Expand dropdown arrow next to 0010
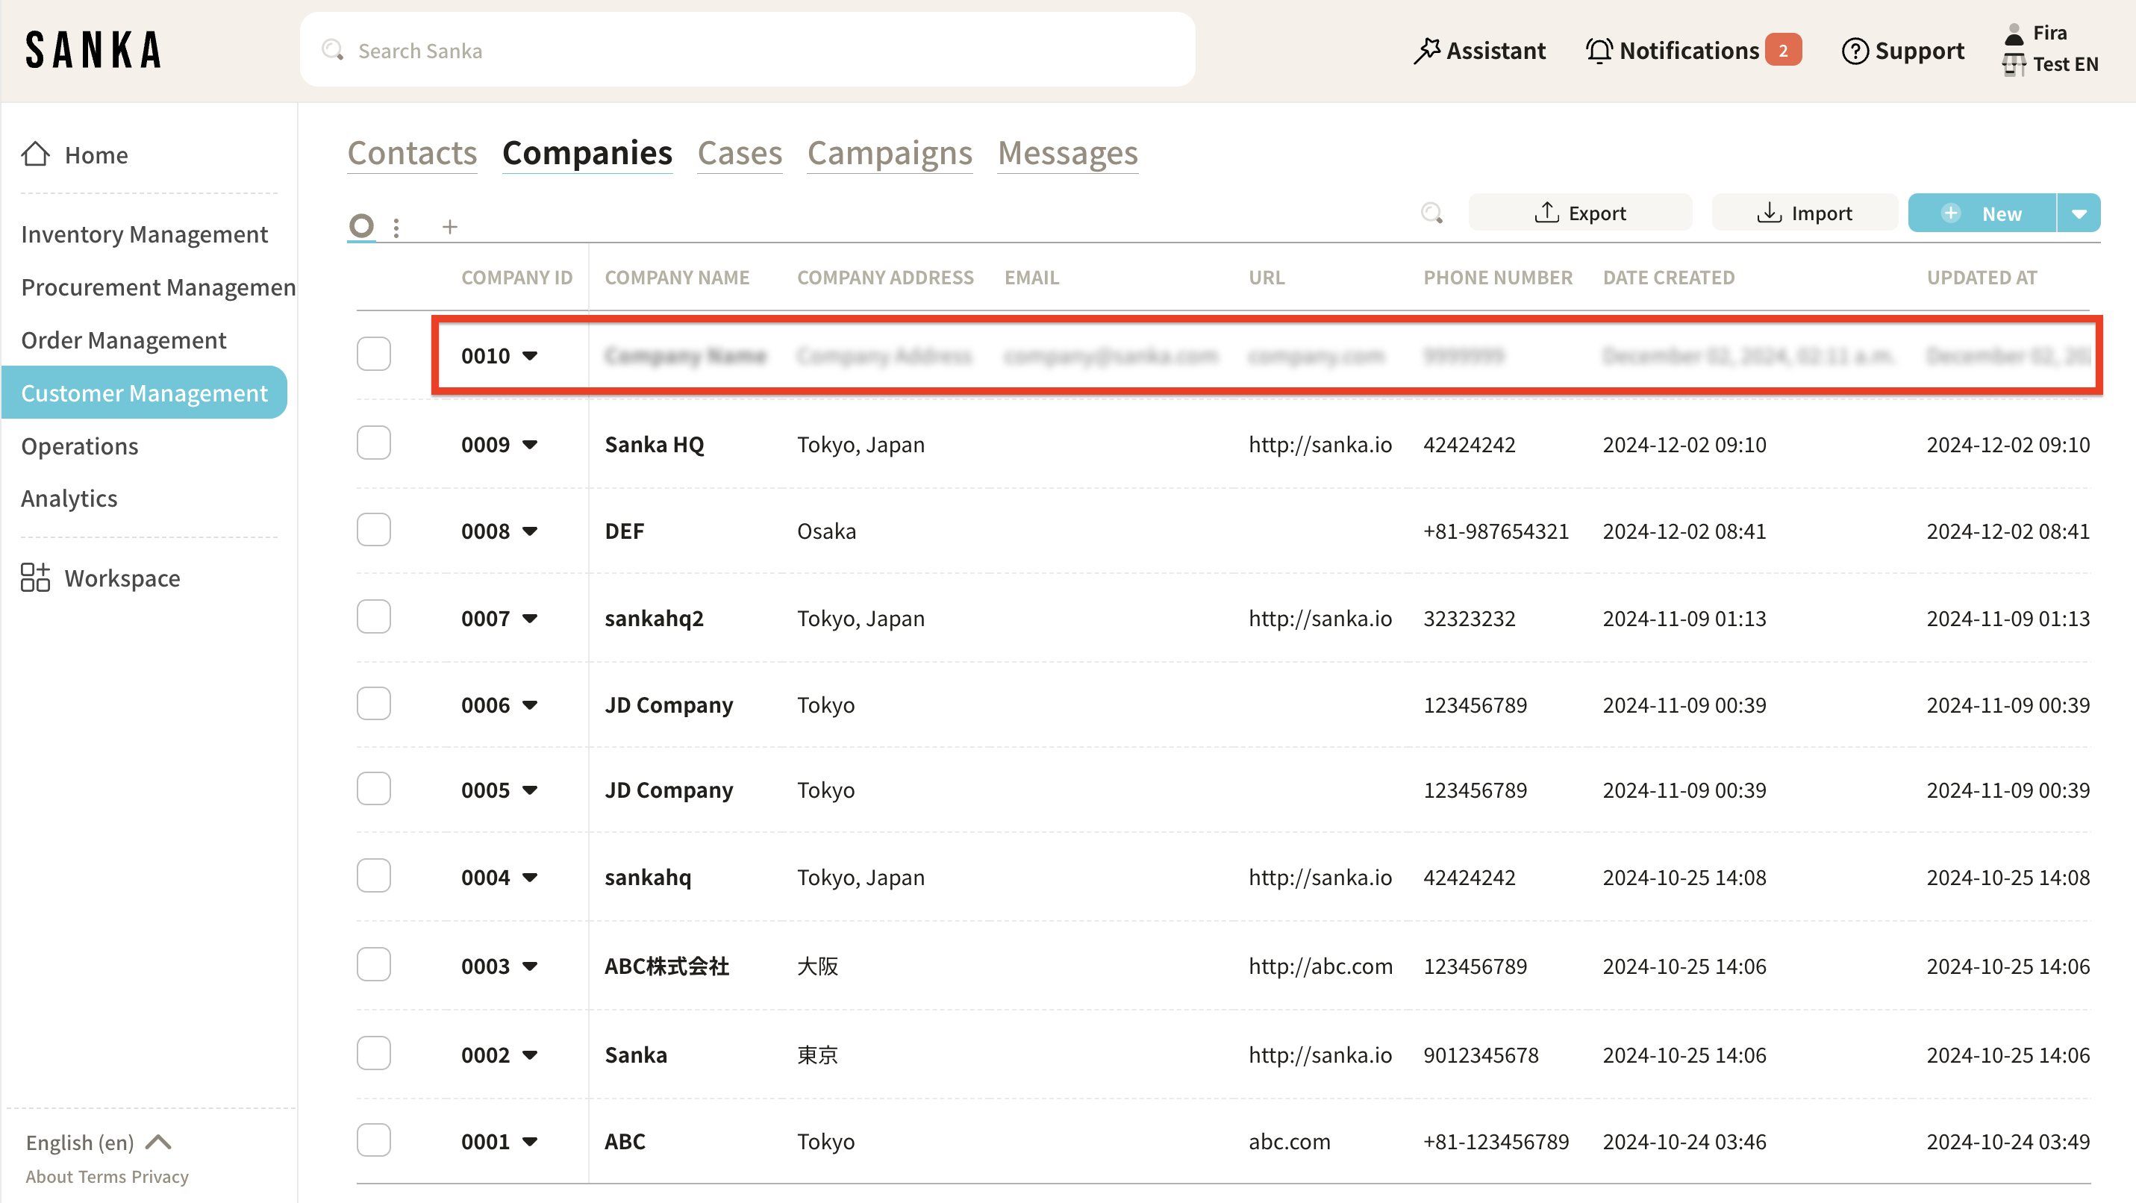The width and height of the screenshot is (2136, 1203). tap(530, 356)
